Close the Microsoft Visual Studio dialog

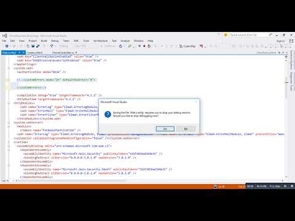tap(197, 102)
